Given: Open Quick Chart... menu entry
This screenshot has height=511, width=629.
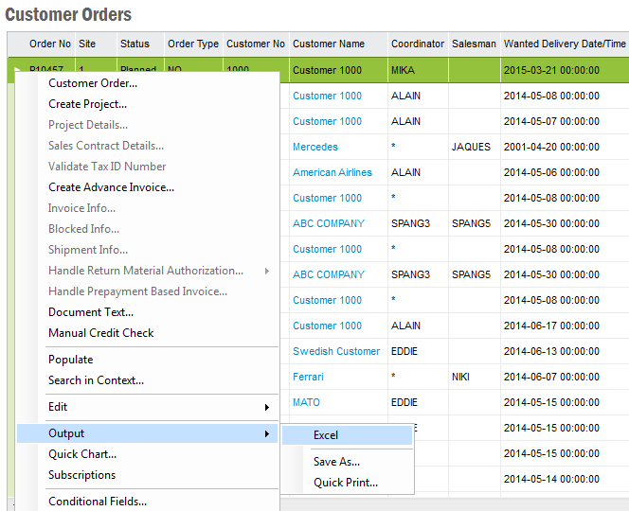Looking at the screenshot, I should pyautogui.click(x=82, y=454).
